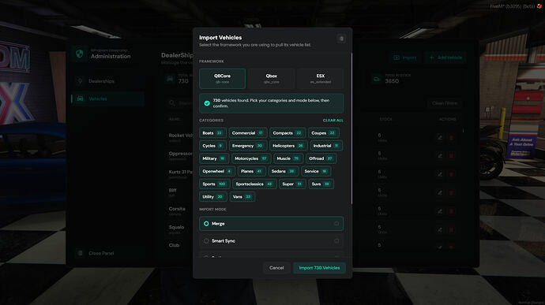Click the Vehicles car icon in sidebar
Image resolution: width=545 pixels, height=305 pixels.
coord(81,99)
